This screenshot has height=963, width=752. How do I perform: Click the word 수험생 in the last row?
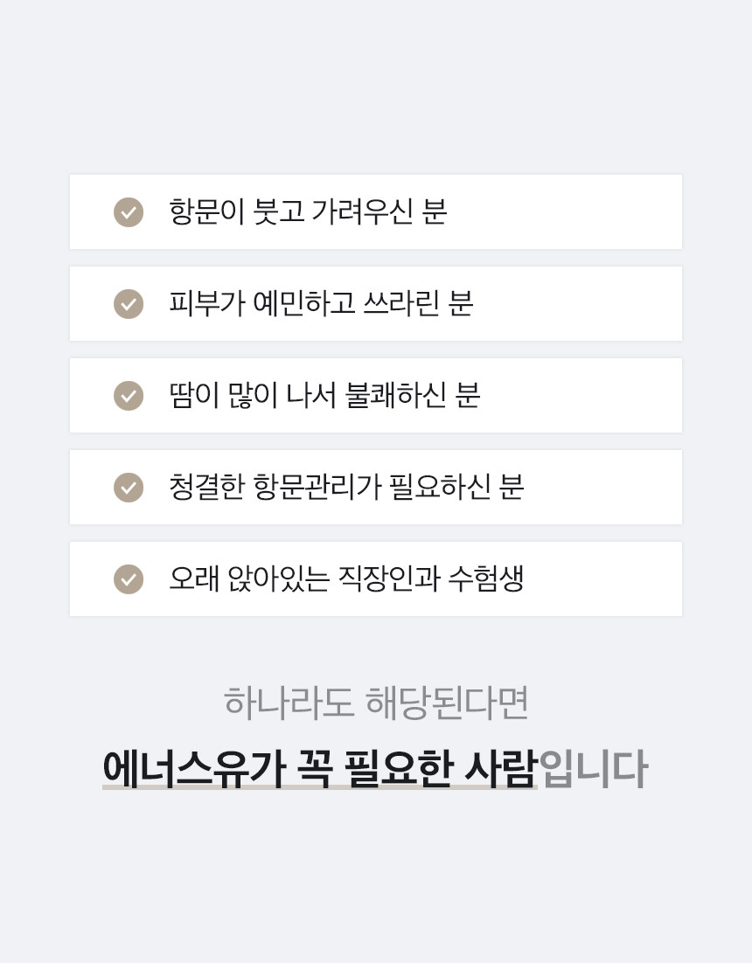point(486,578)
